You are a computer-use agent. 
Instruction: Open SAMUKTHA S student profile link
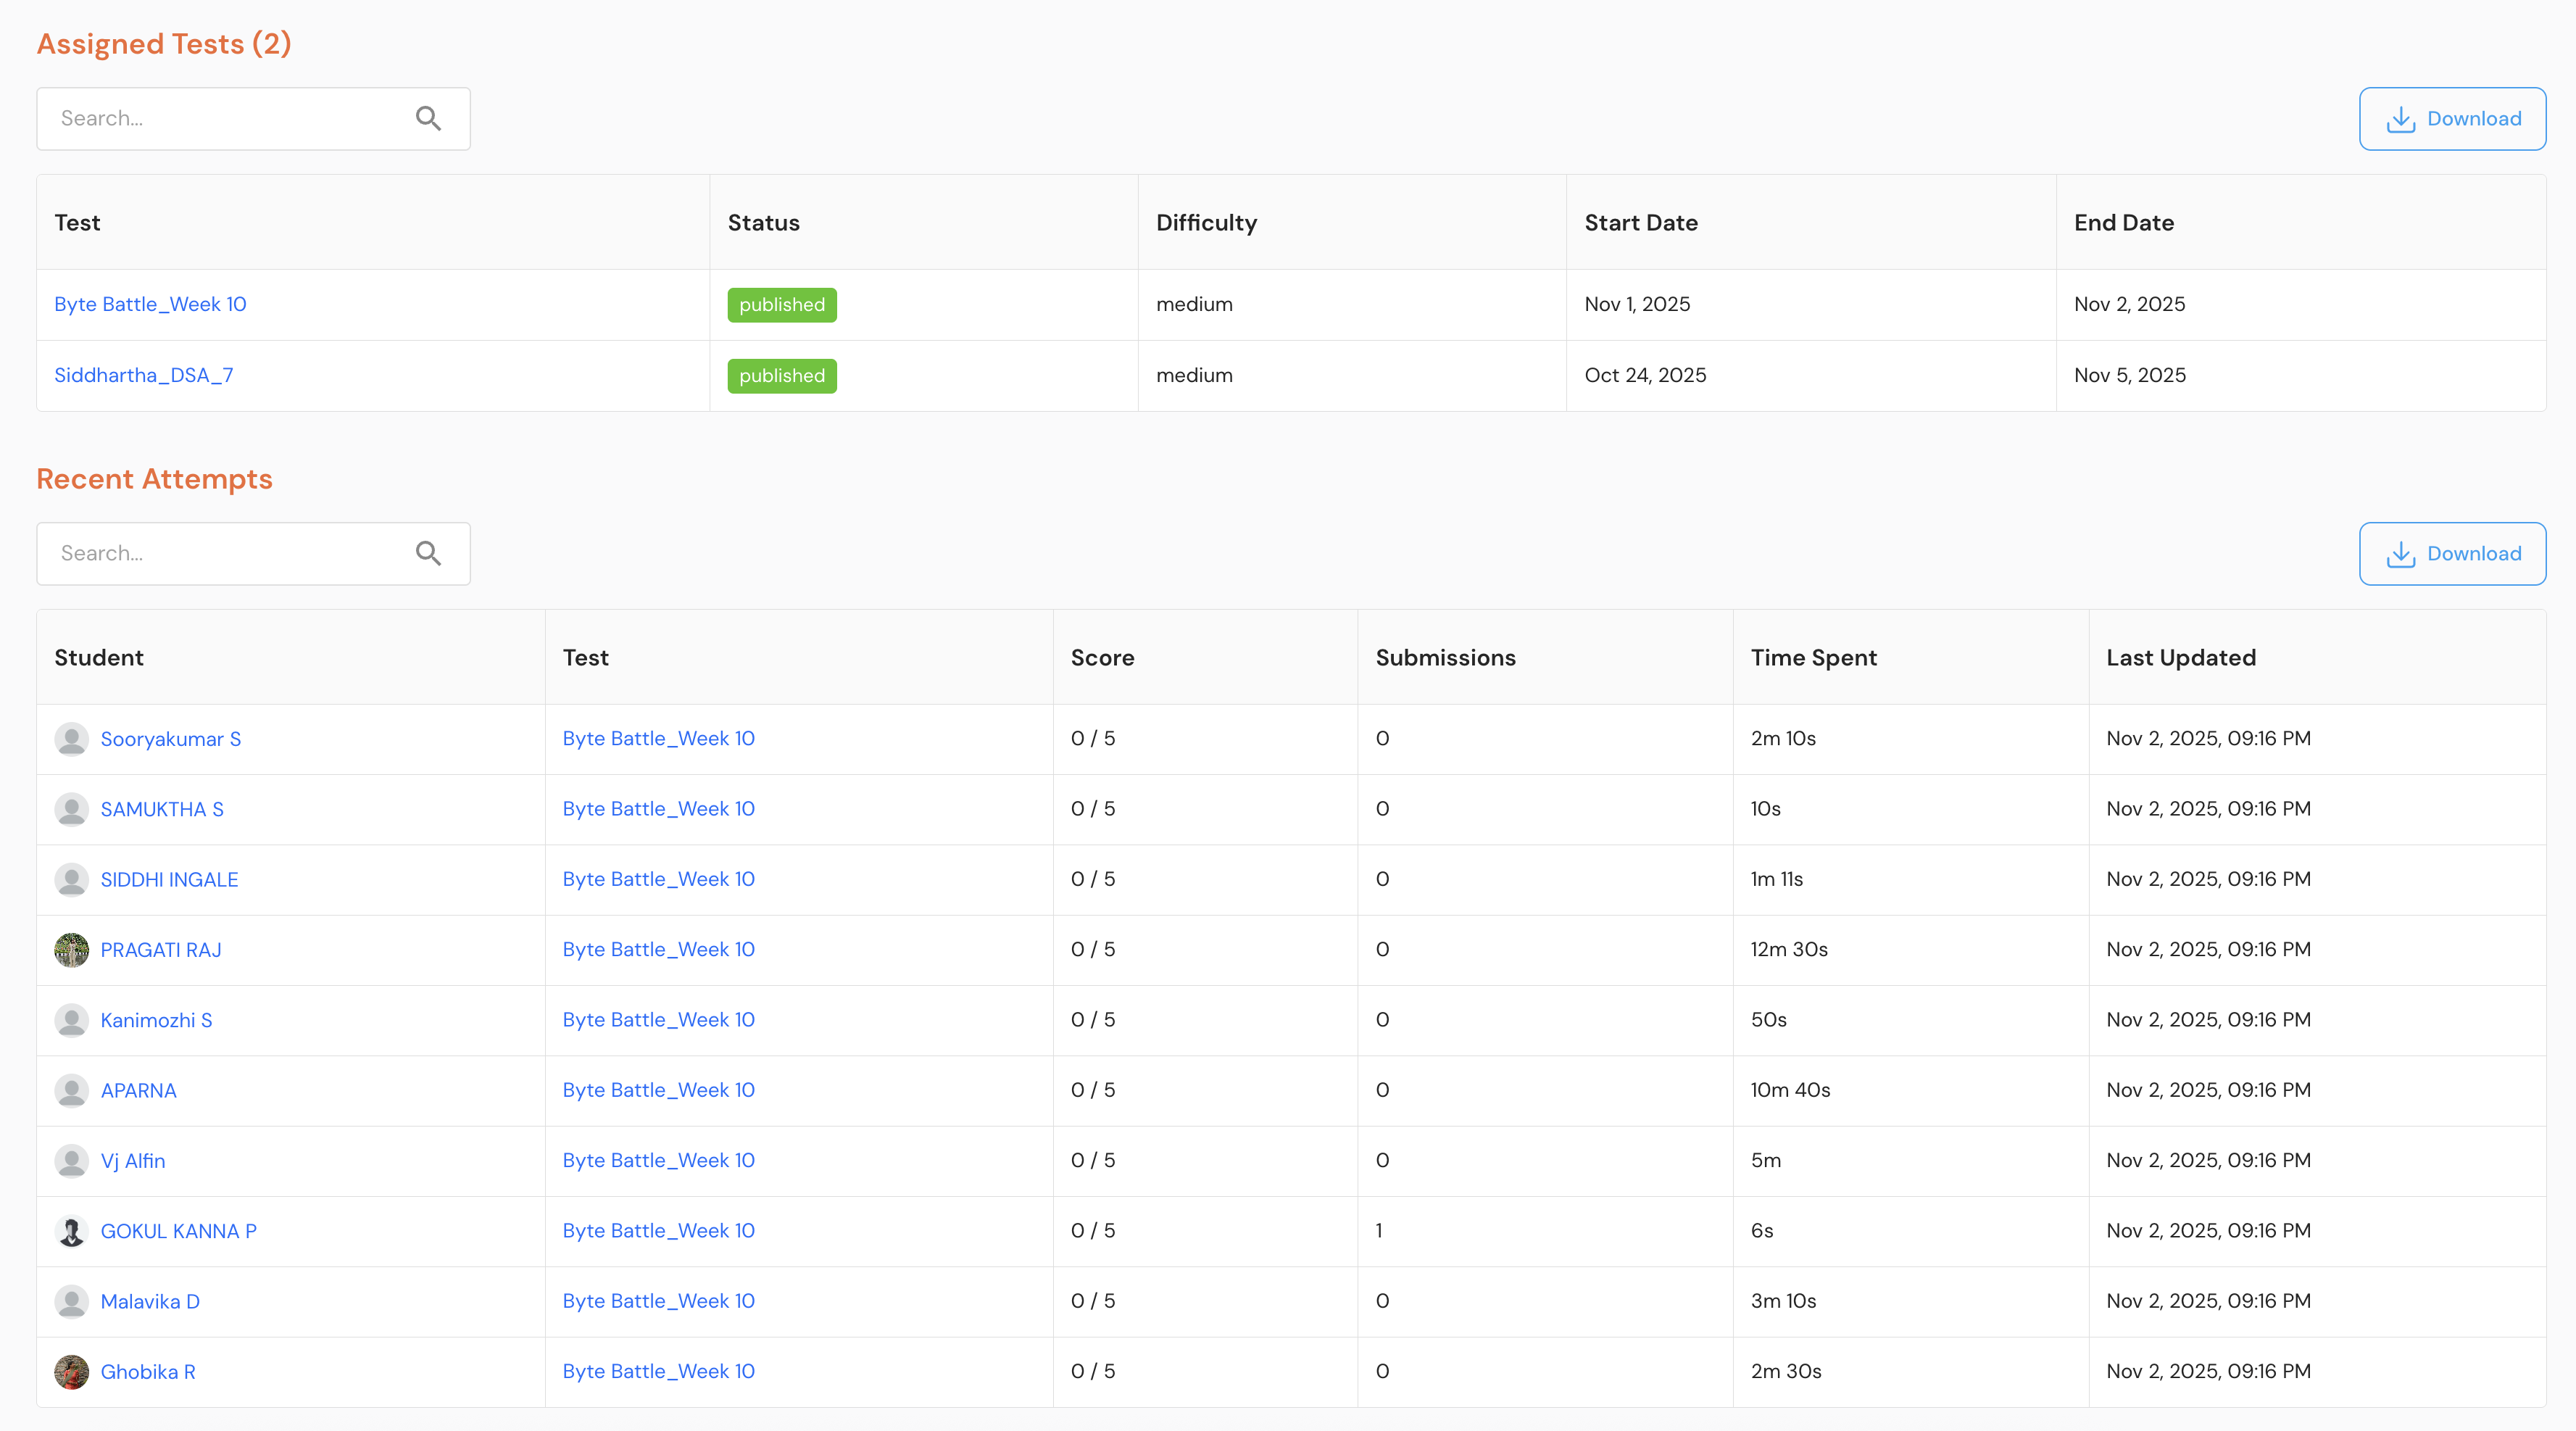click(162, 809)
